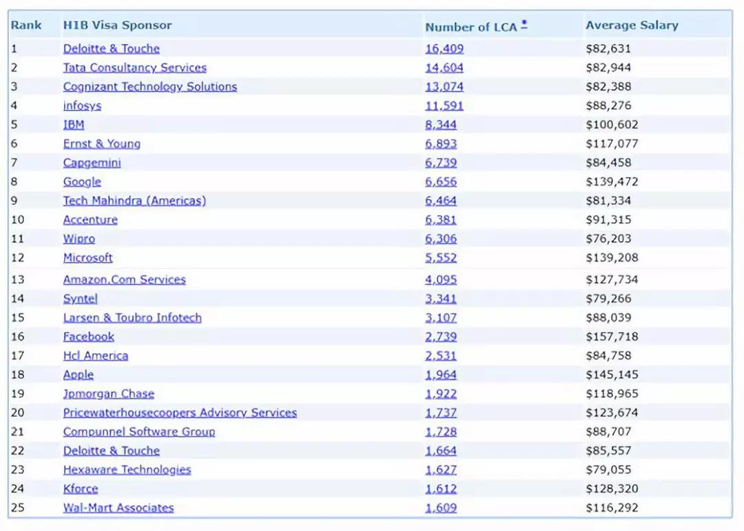
Task: Click the 6,739 LCA count link
Action: 441,163
